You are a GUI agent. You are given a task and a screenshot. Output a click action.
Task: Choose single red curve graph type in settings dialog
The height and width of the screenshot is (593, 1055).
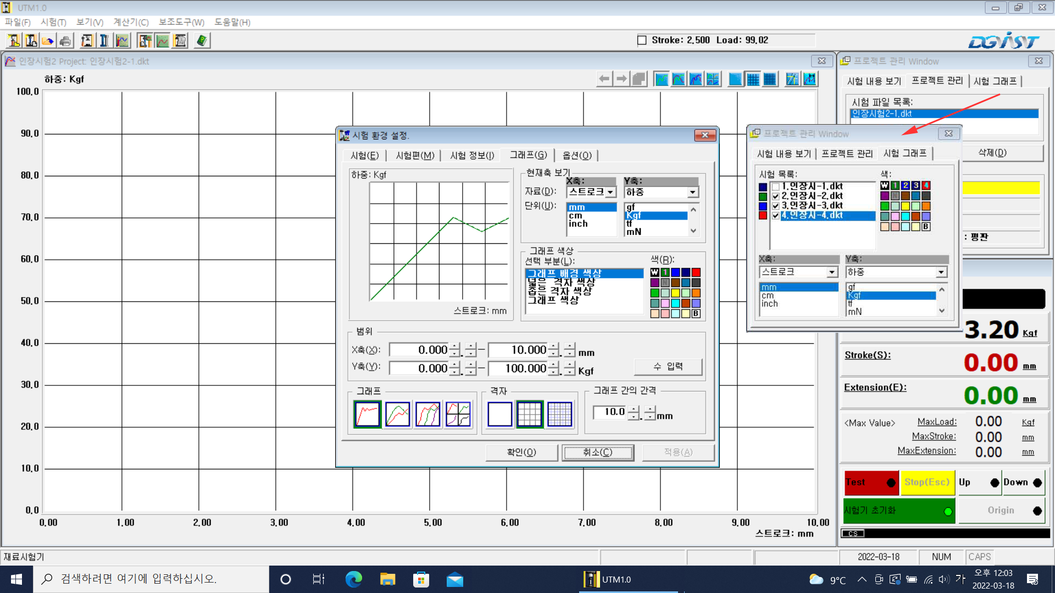368,414
